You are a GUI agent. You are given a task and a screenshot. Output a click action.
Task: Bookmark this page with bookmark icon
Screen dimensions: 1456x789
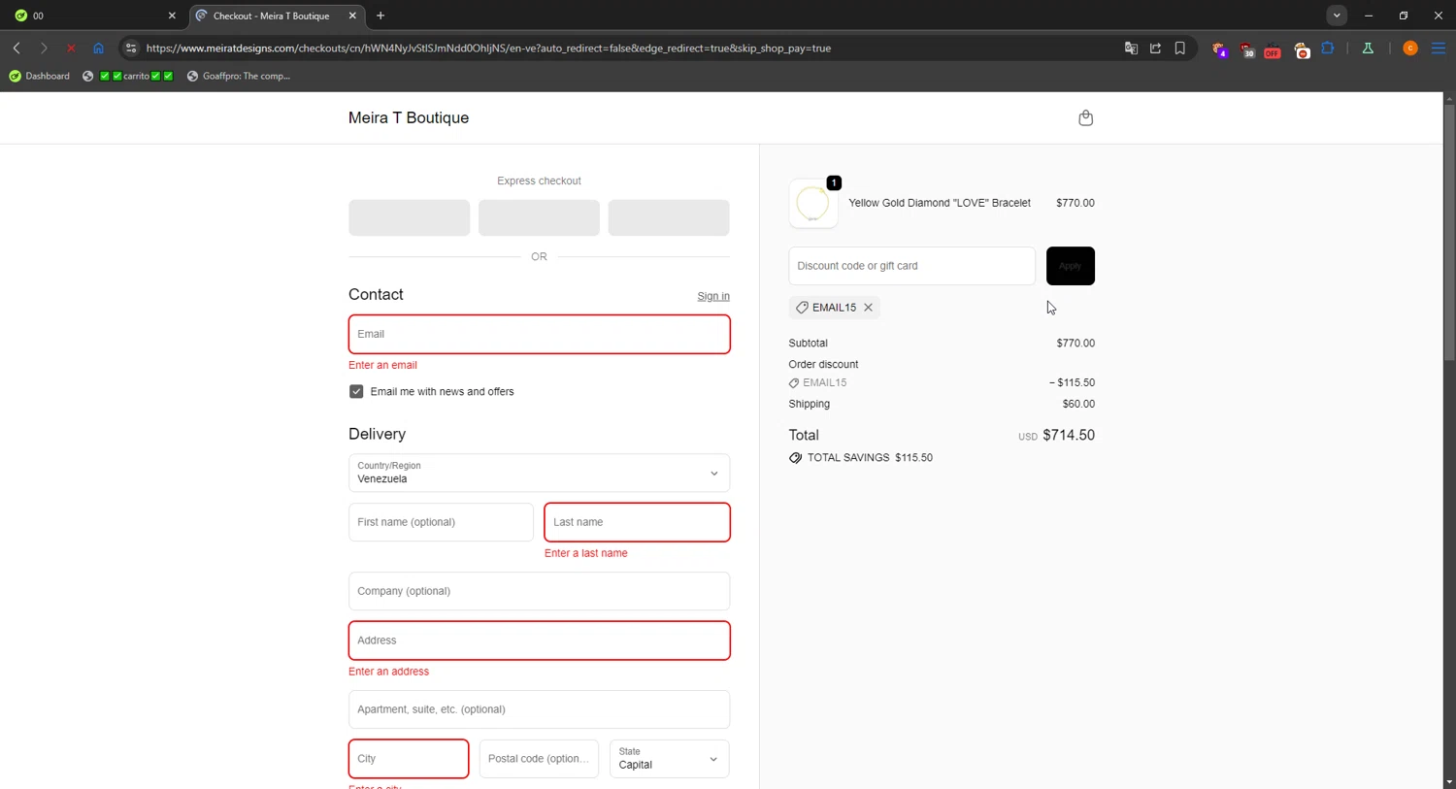click(1180, 48)
